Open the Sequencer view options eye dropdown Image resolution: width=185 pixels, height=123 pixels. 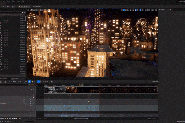pos(15,82)
